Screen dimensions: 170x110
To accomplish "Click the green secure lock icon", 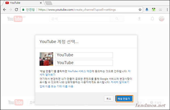I will (23, 10).
